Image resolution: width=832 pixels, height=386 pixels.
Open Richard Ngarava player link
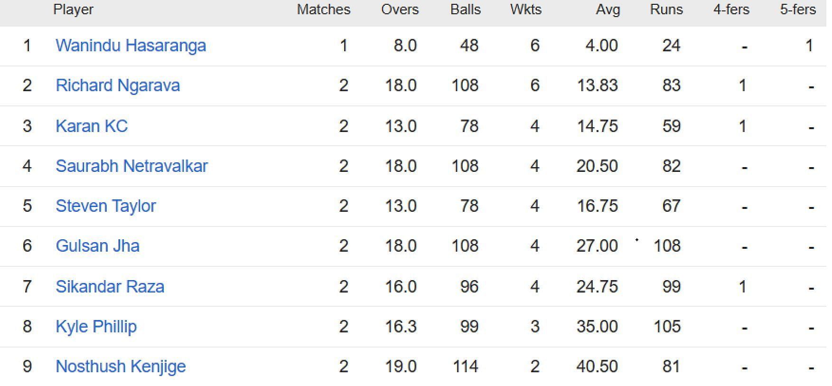118,85
